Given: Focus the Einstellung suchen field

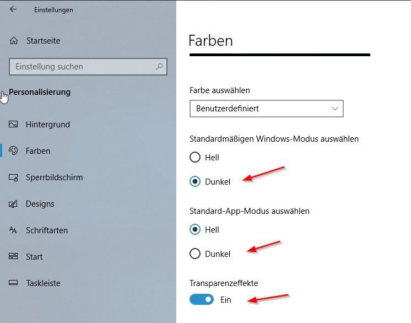Looking at the screenshot, I should pos(88,67).
